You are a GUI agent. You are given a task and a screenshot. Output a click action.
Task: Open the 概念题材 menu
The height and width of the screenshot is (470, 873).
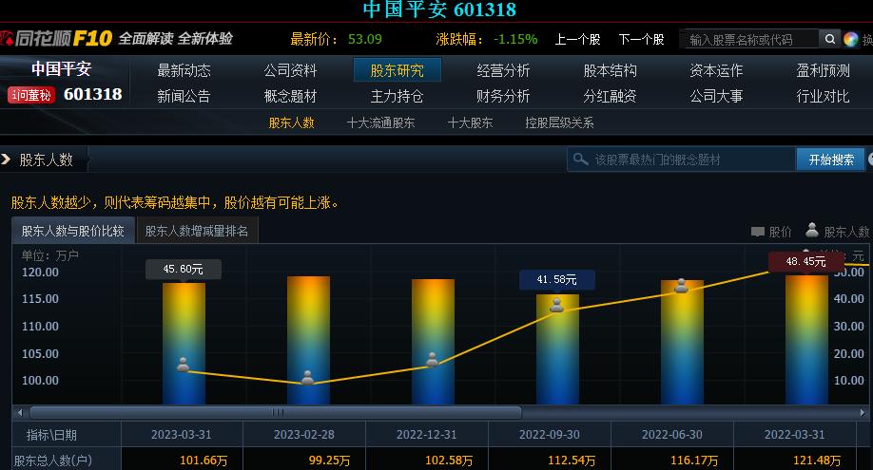(x=290, y=96)
